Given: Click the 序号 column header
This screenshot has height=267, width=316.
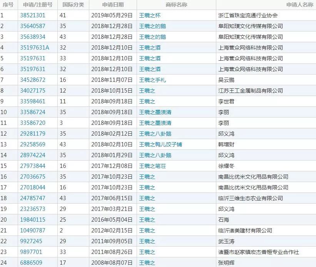Looking at the screenshot, I should point(8,5).
